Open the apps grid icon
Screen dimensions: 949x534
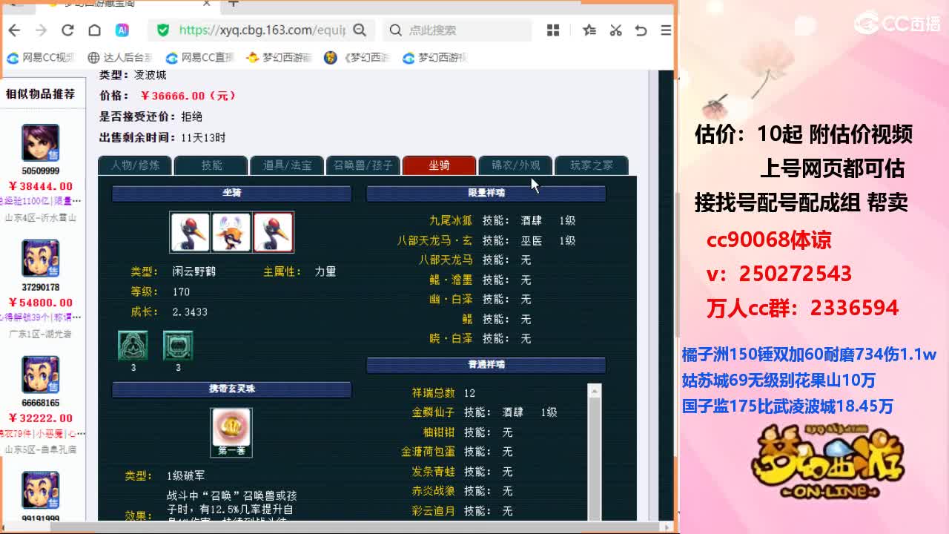(x=553, y=30)
